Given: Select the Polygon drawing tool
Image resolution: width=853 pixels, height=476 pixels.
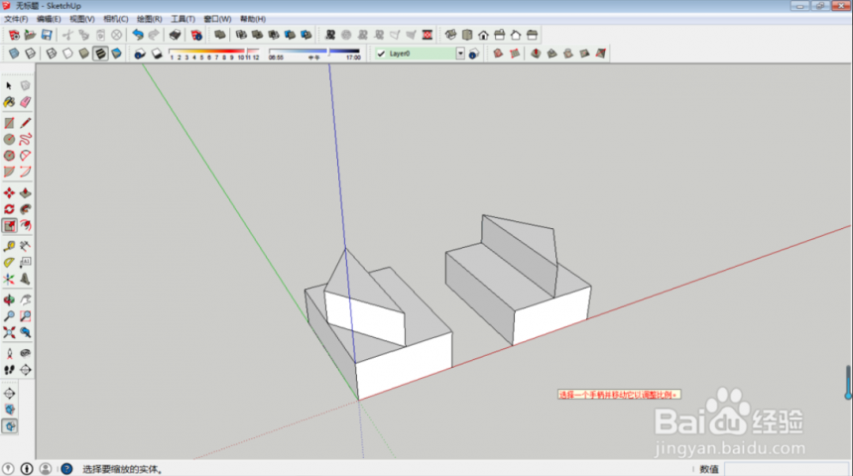Looking at the screenshot, I should (9, 156).
